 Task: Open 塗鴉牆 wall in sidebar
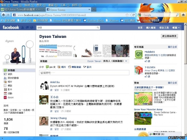pos(19,70)
